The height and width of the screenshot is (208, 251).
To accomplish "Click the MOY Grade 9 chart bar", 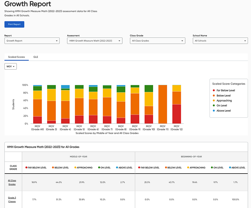I will [135, 104].
